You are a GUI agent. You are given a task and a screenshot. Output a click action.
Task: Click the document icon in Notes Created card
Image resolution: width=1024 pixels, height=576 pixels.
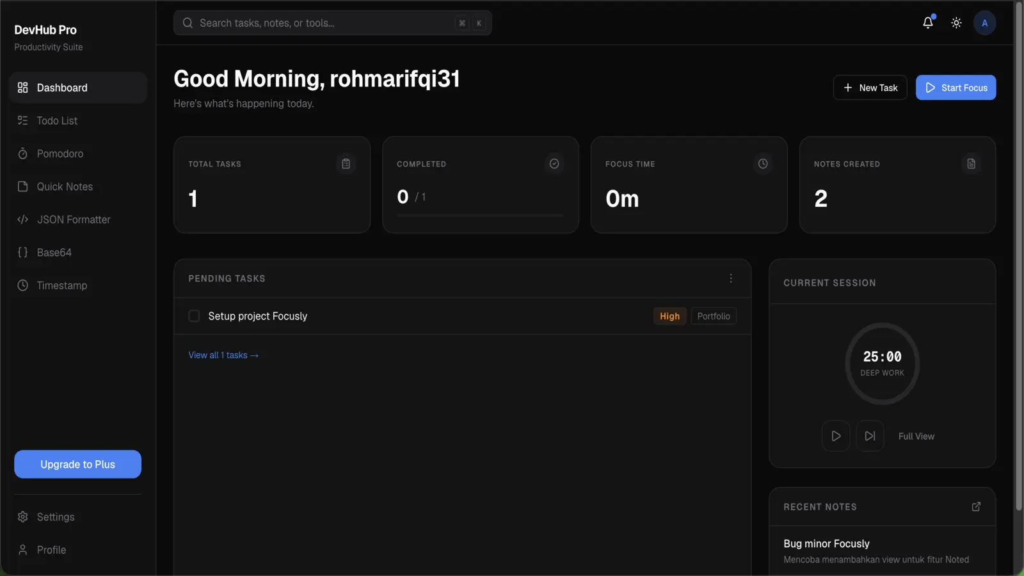coord(971,164)
